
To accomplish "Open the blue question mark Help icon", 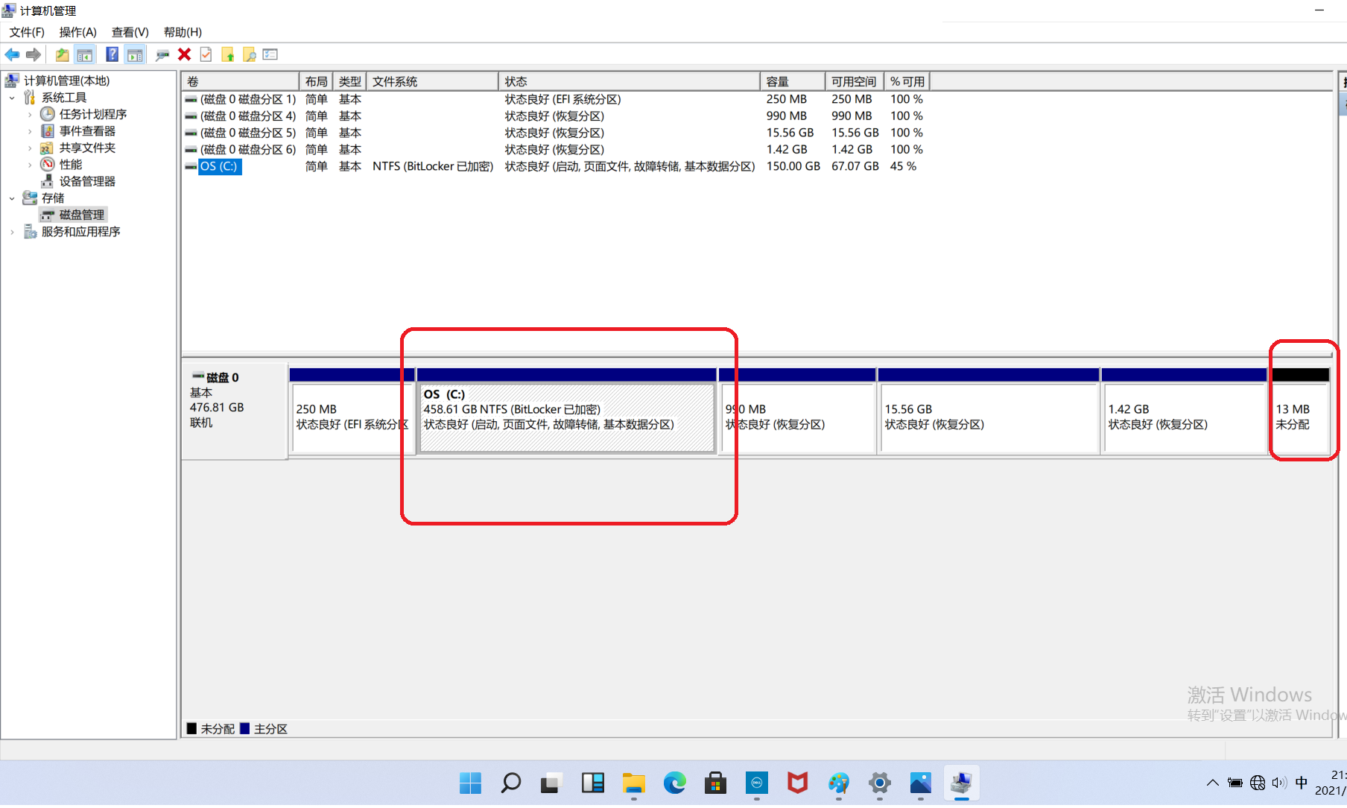I will 112,54.
